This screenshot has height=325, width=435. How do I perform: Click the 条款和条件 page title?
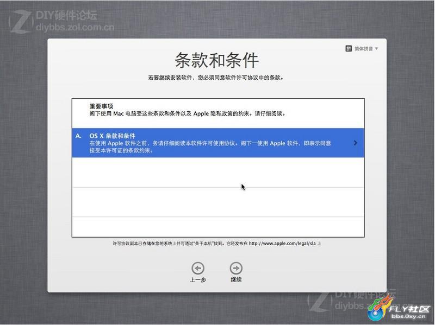click(x=216, y=60)
